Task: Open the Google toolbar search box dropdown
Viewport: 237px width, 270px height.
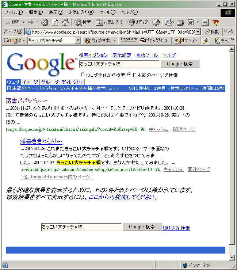Action: point(78,41)
